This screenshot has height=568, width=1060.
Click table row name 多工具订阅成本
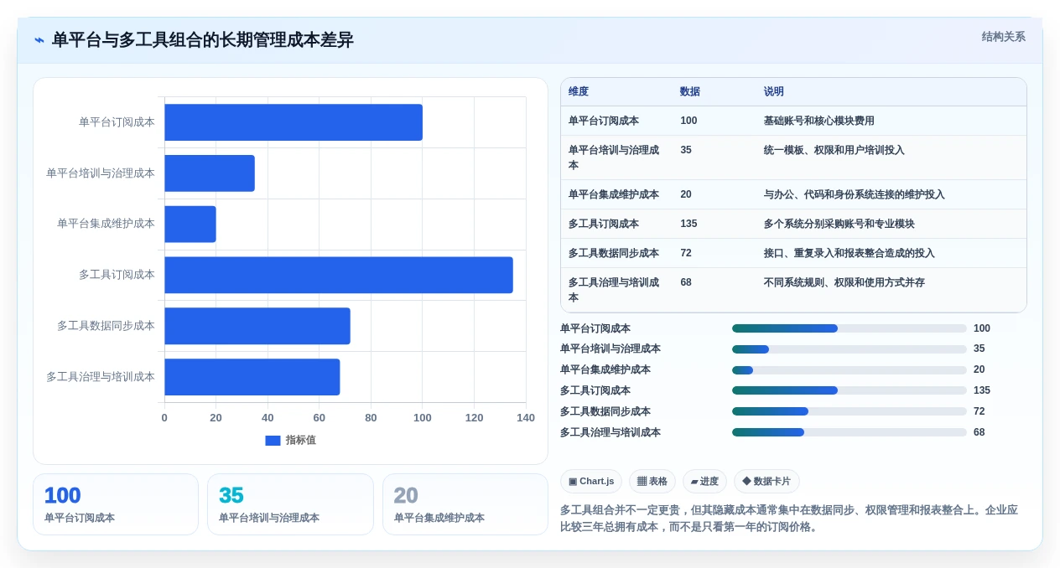point(604,224)
